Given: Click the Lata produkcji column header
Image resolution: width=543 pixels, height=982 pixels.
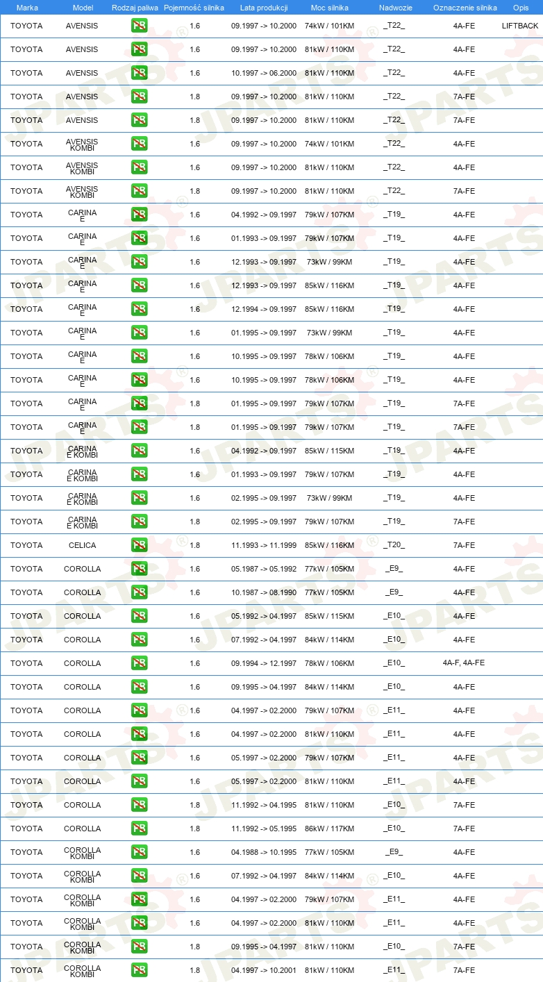Looking at the screenshot, I should tap(264, 8).
